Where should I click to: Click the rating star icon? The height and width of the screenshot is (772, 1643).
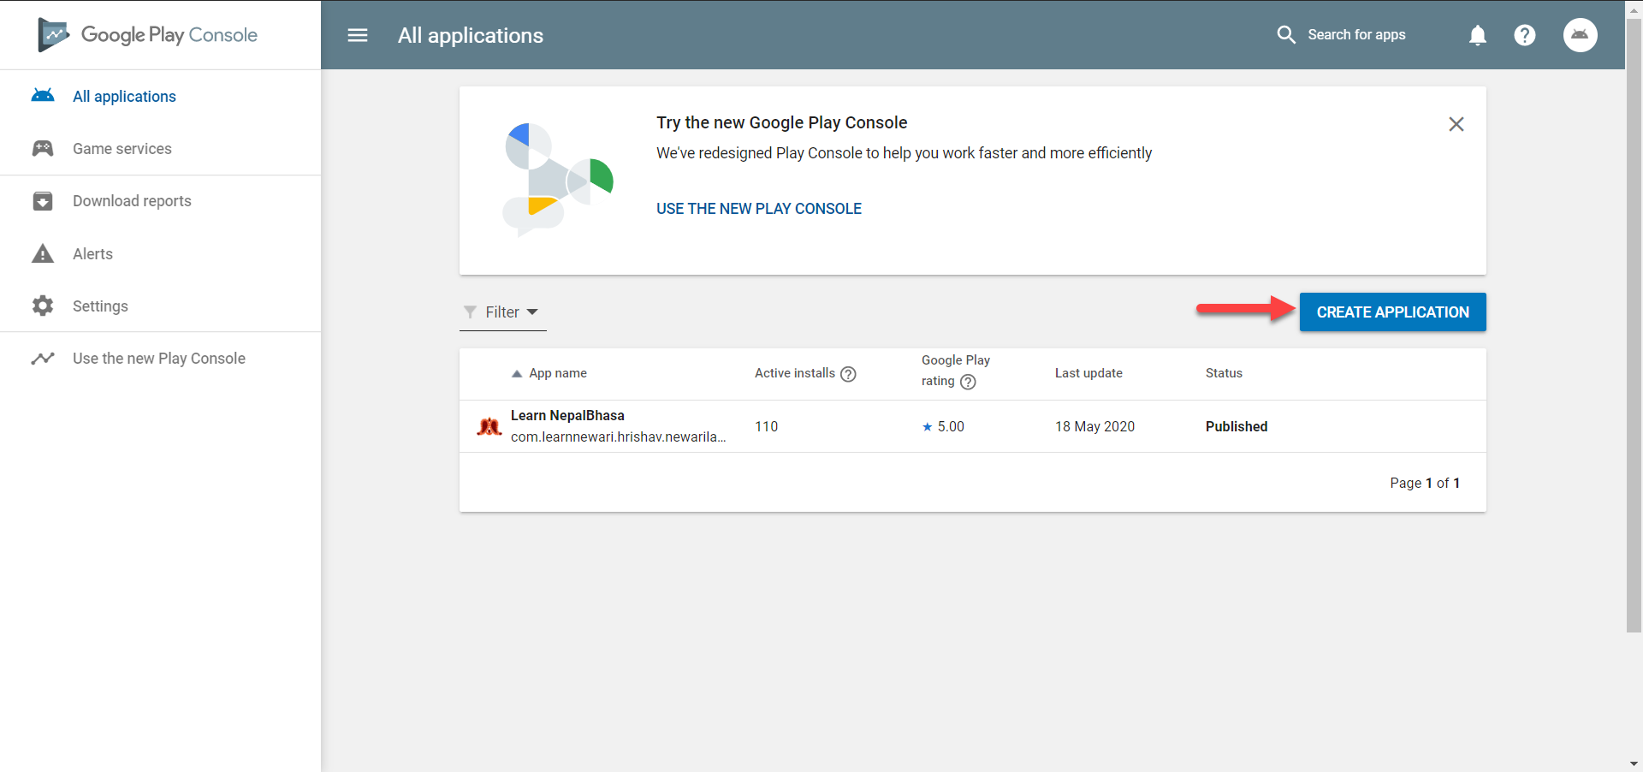click(927, 426)
